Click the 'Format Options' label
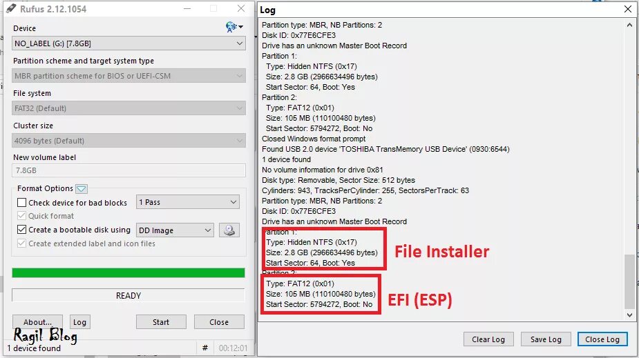Viewport: 639px width, 358px height. (45, 188)
